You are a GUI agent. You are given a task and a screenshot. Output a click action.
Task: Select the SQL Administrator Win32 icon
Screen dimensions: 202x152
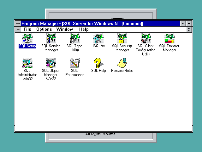pos(27,63)
